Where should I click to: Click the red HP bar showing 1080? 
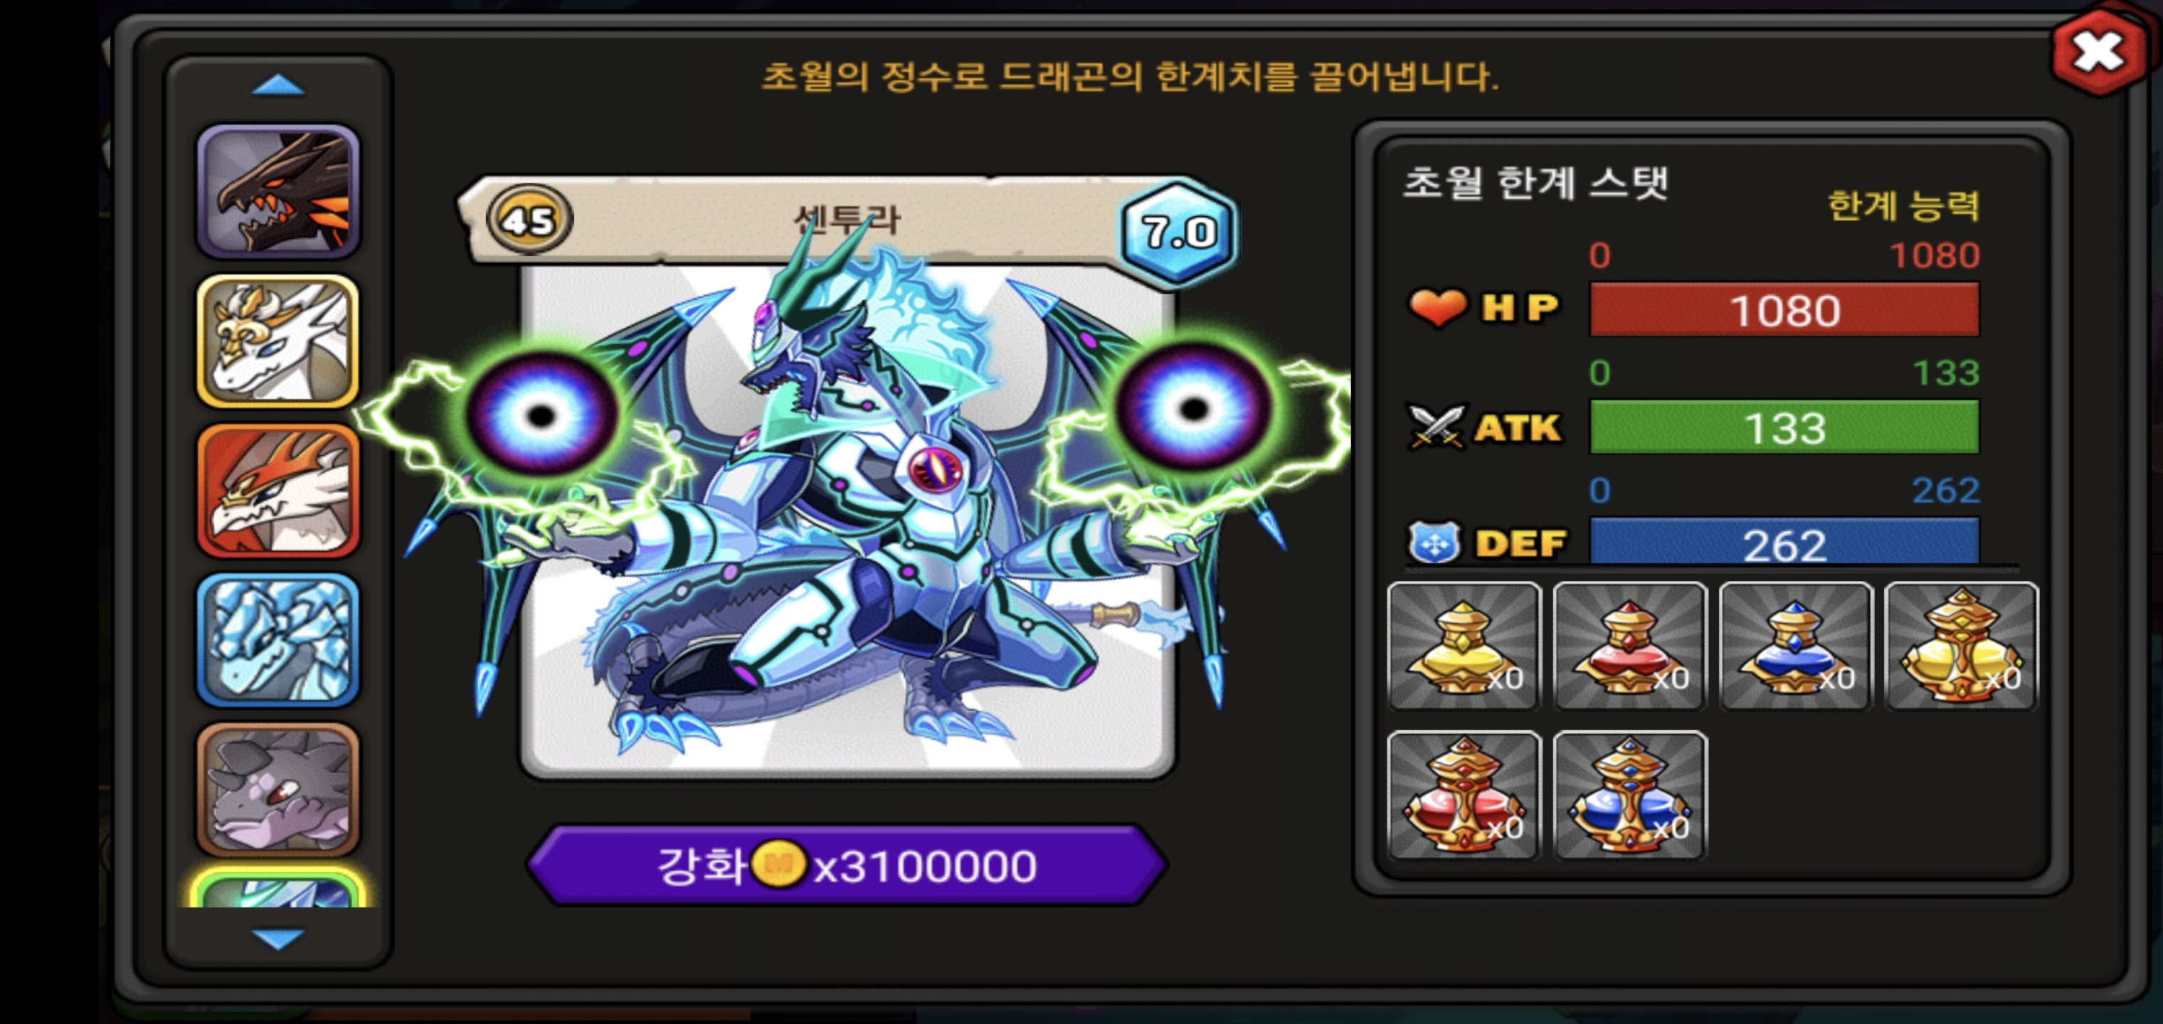pos(1784,310)
